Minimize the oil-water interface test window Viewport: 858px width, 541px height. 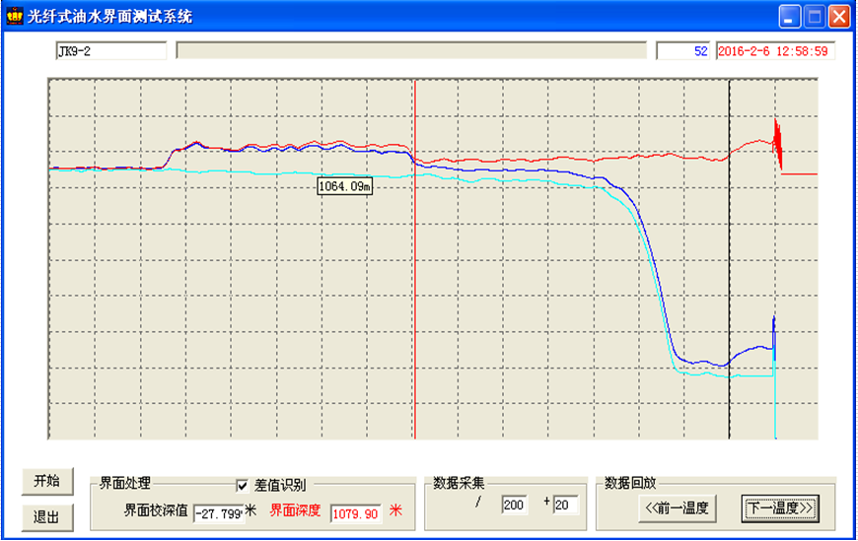click(791, 16)
